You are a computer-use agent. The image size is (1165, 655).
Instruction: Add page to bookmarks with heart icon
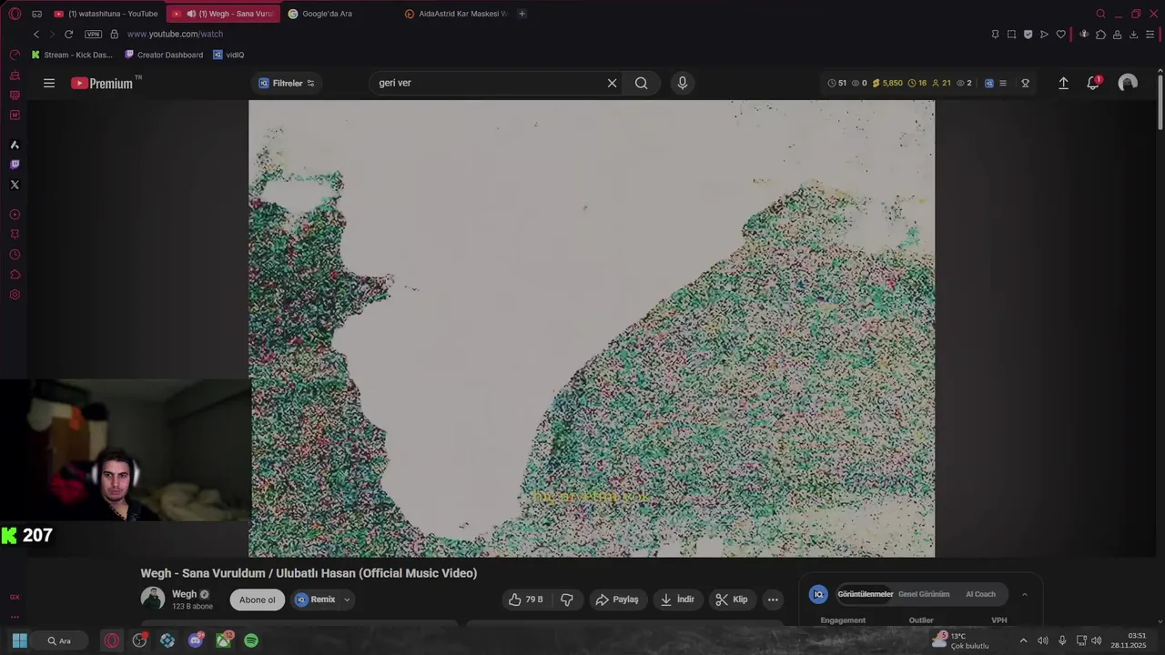click(1060, 35)
